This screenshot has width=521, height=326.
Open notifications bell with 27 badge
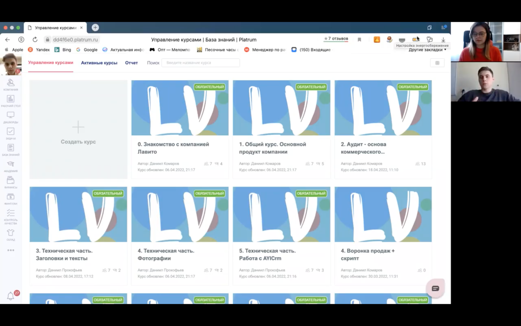(11, 296)
